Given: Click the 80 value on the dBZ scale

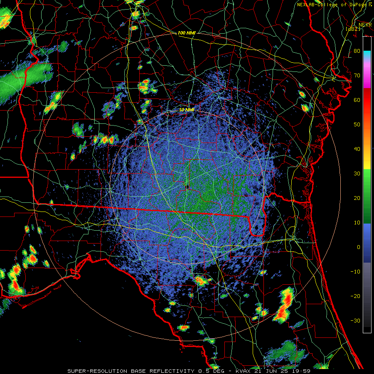Looking at the screenshot, I should coord(357,51).
